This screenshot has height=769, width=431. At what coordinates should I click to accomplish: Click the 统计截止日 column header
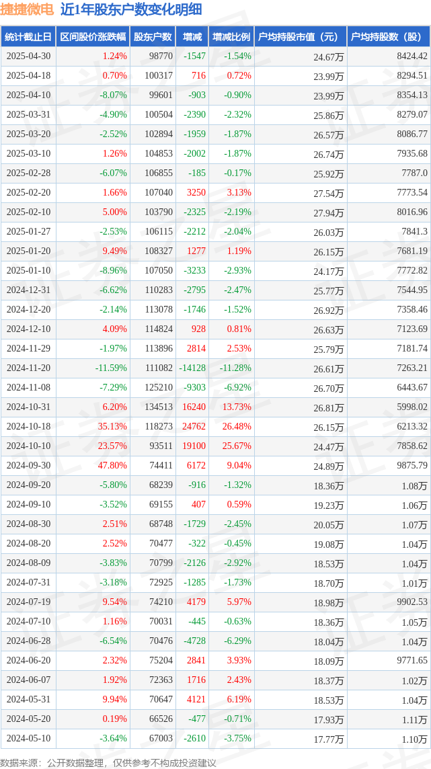coord(28,37)
